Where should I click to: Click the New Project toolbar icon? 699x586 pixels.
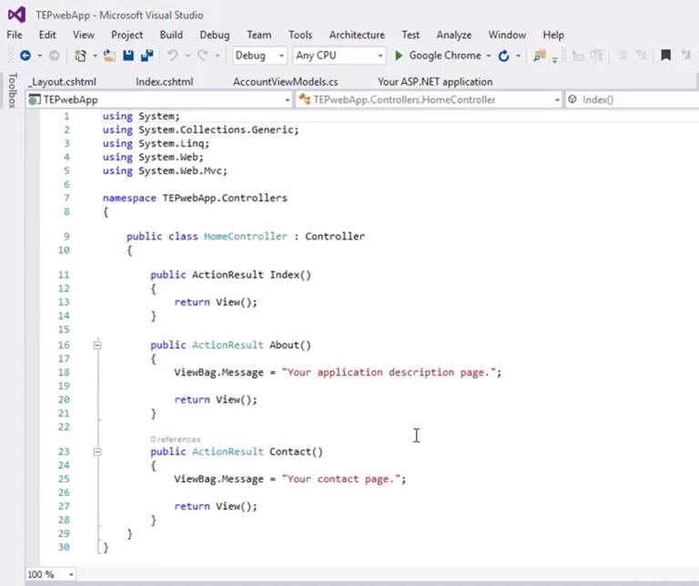tap(81, 56)
